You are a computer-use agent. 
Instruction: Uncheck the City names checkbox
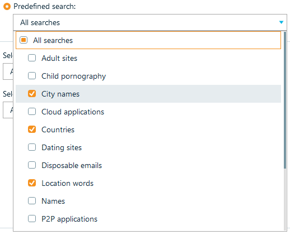[32, 94]
